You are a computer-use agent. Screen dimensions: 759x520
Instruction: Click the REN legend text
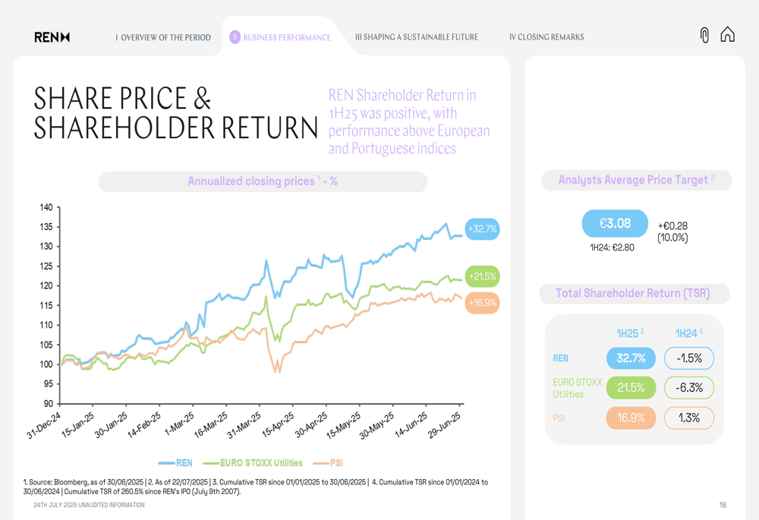(x=184, y=463)
